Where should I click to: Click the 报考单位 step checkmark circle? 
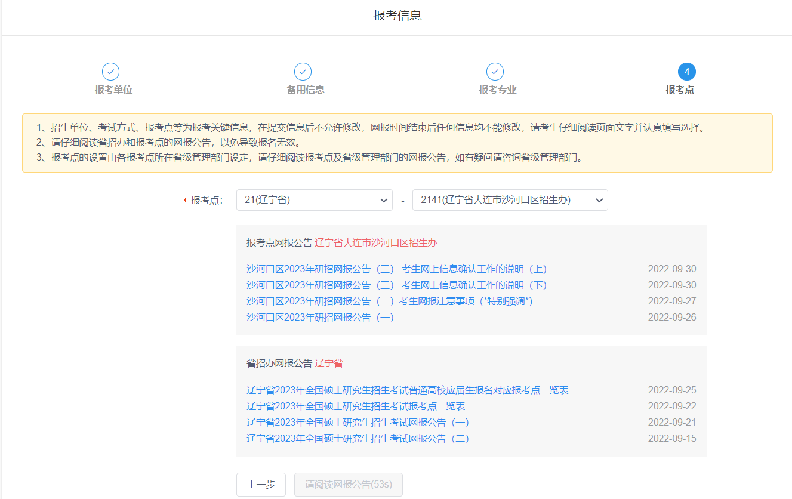110,72
